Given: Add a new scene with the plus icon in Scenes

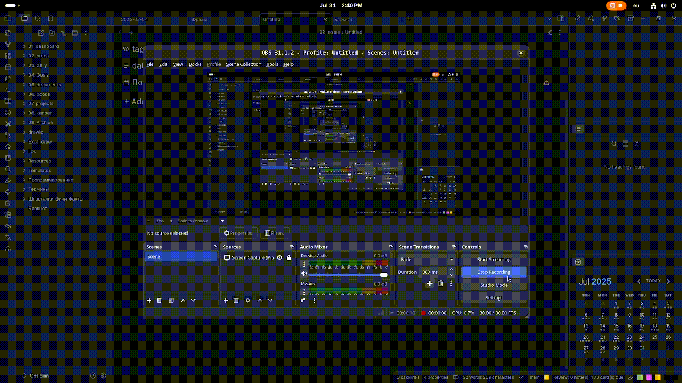Looking at the screenshot, I should (149, 301).
